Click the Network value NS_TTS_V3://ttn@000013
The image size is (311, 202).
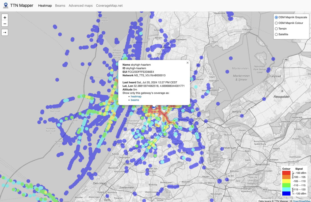pyautogui.click(x=150, y=75)
